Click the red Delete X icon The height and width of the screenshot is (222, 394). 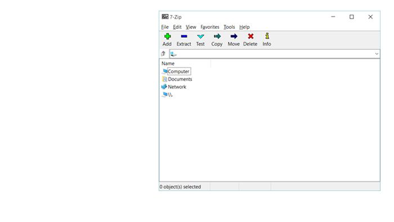click(x=250, y=37)
